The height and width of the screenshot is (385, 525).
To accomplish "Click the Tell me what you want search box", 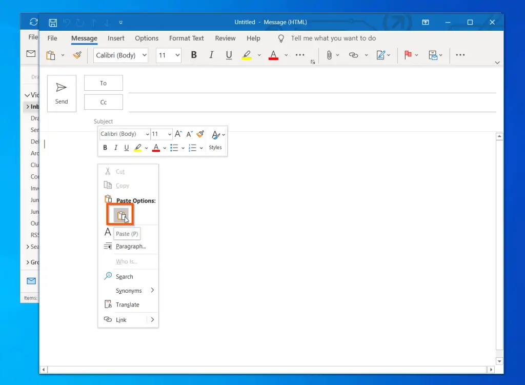I will tap(333, 38).
